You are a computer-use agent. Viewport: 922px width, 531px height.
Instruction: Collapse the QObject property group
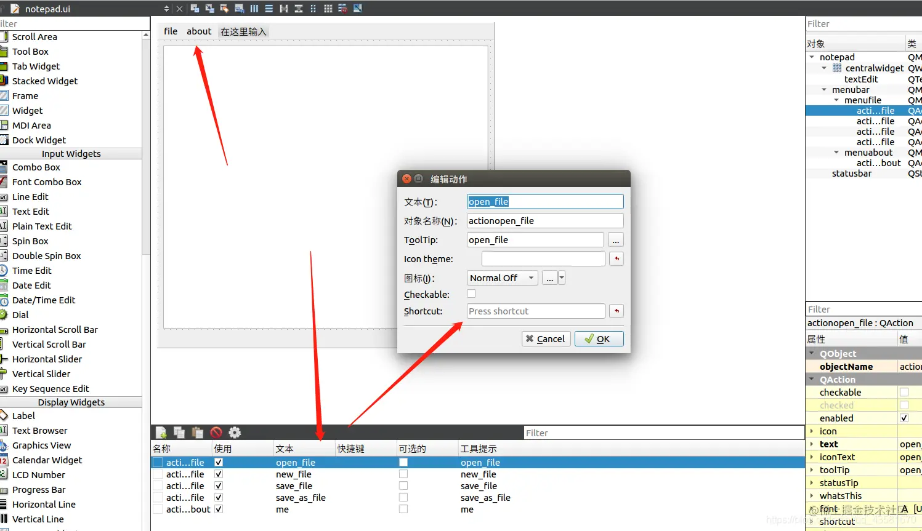tap(812, 354)
